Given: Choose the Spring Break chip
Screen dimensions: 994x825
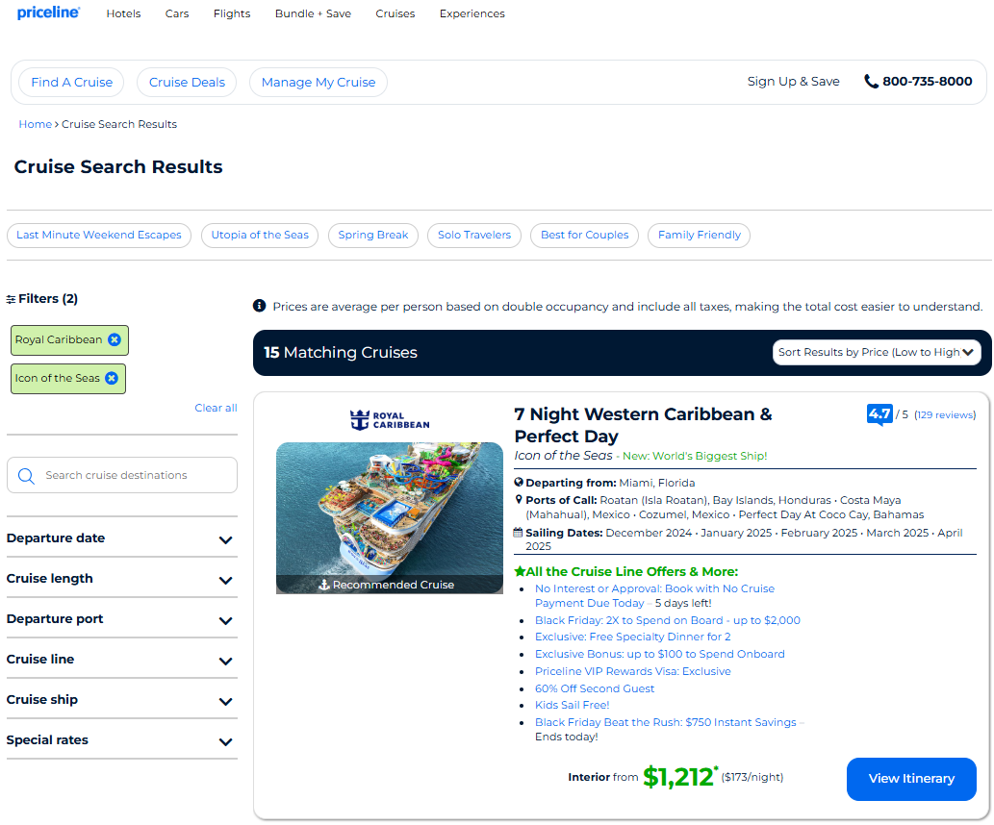Looking at the screenshot, I should point(373,235).
